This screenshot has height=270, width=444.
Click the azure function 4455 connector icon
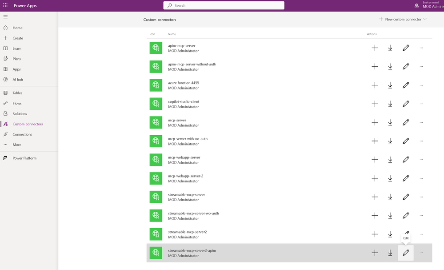click(156, 85)
